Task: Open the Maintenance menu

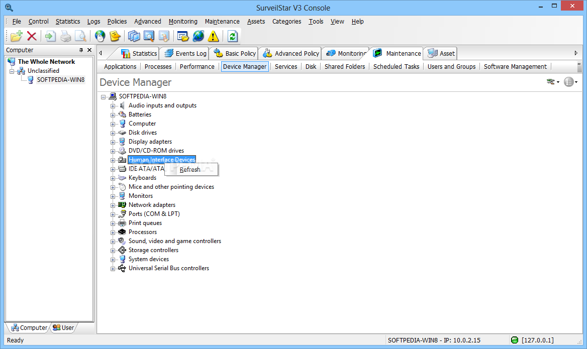Action: pyautogui.click(x=222, y=21)
